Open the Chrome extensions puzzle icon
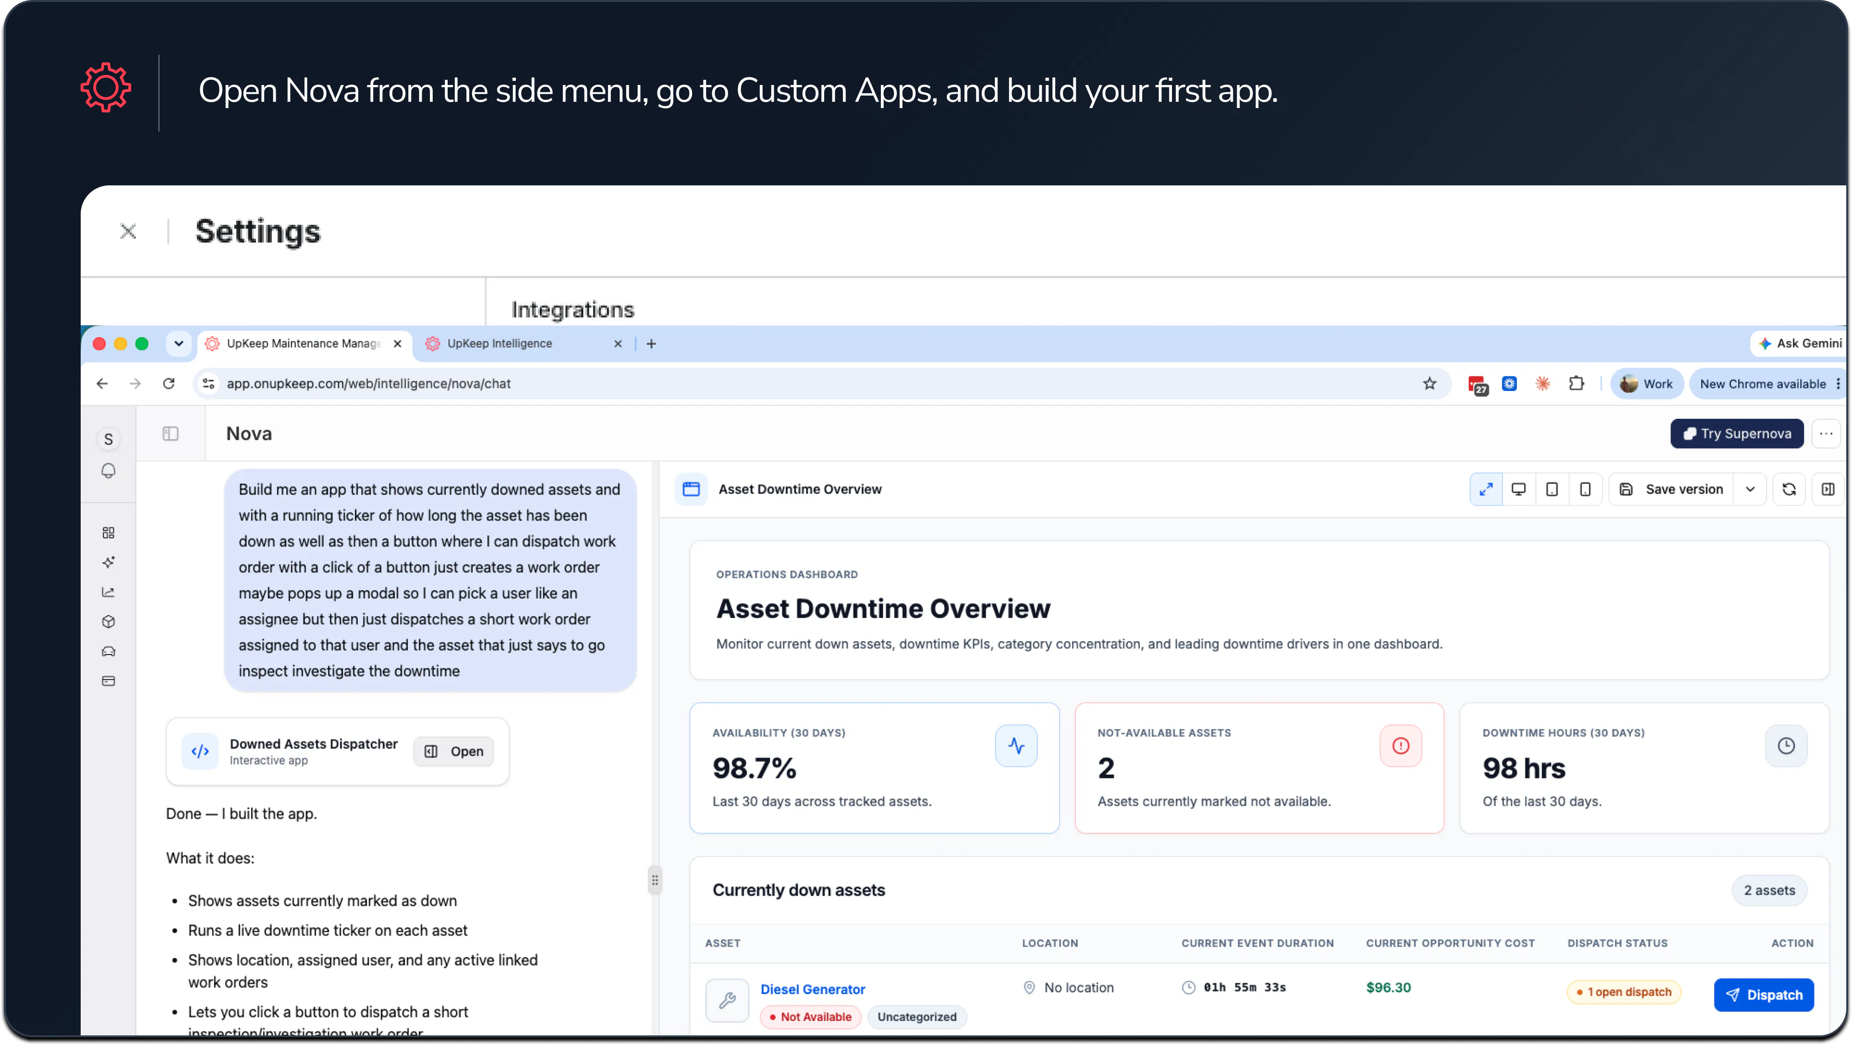The height and width of the screenshot is (1045, 1852). pyautogui.click(x=1576, y=383)
